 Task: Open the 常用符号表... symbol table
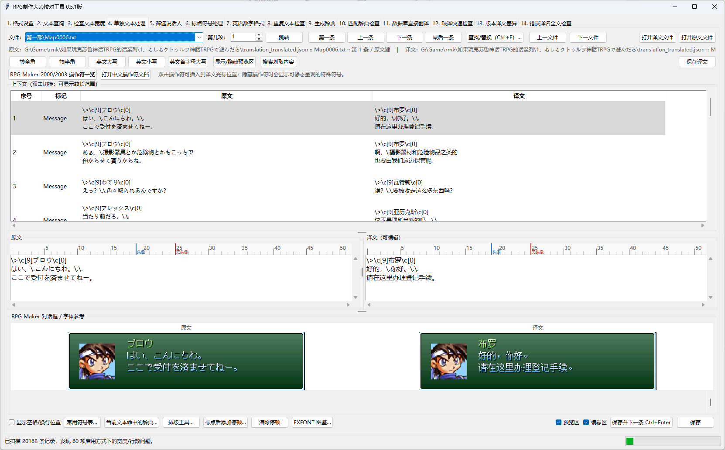click(82, 423)
